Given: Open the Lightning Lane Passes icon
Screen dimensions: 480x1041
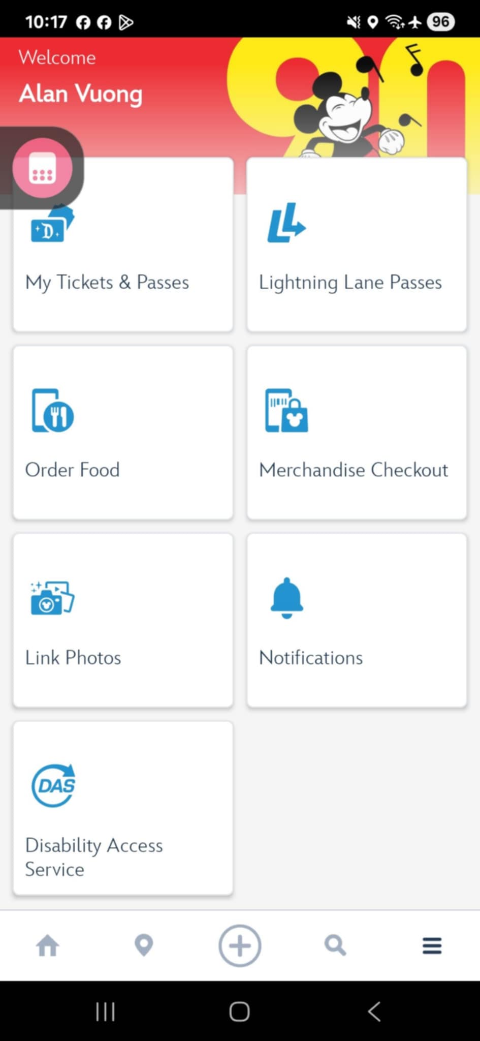Looking at the screenshot, I should (286, 224).
